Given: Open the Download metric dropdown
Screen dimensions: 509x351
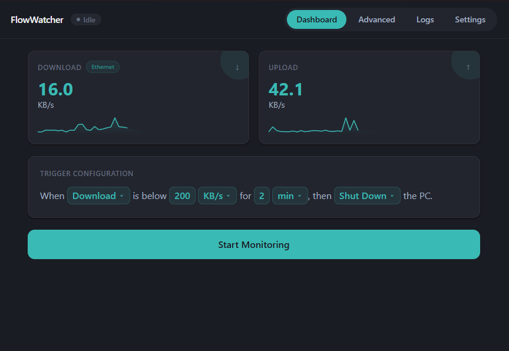Looking at the screenshot, I should coord(98,196).
